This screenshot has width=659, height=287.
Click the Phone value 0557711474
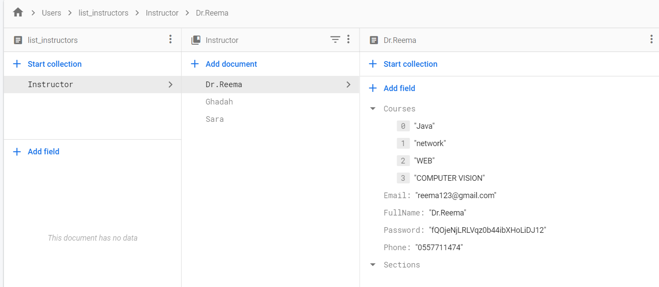coord(439,247)
